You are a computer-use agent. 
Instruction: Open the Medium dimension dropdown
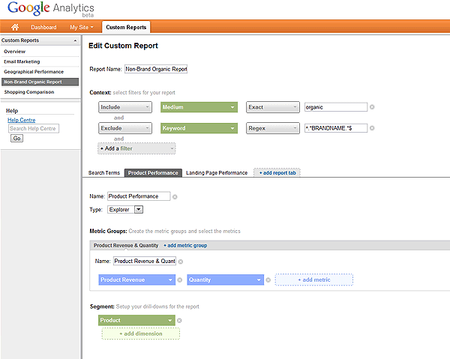coord(199,107)
